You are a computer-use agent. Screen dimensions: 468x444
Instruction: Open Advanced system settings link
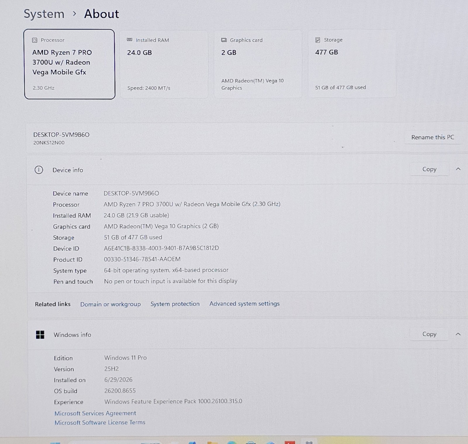(245, 304)
